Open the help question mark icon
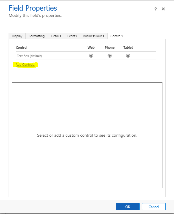The width and height of the screenshot is (174, 214). tap(156, 9)
